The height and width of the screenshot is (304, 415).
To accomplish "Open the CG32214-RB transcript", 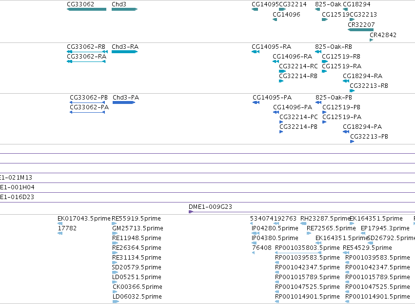I will (x=281, y=81).
